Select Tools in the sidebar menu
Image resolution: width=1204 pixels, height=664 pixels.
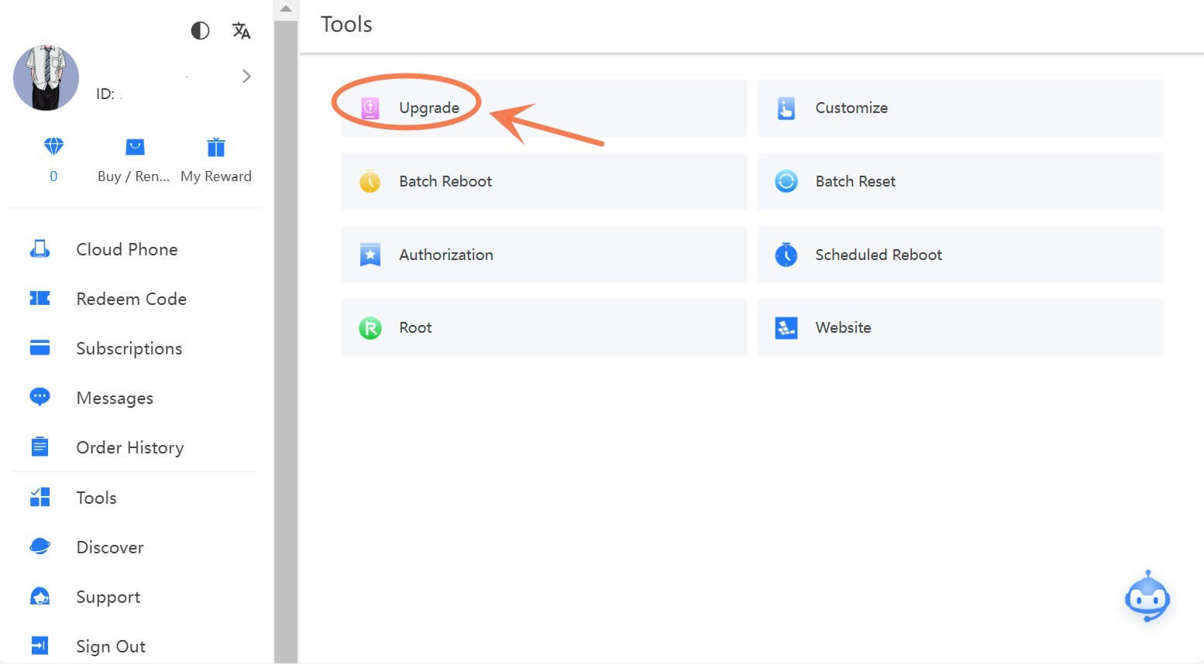(x=96, y=498)
